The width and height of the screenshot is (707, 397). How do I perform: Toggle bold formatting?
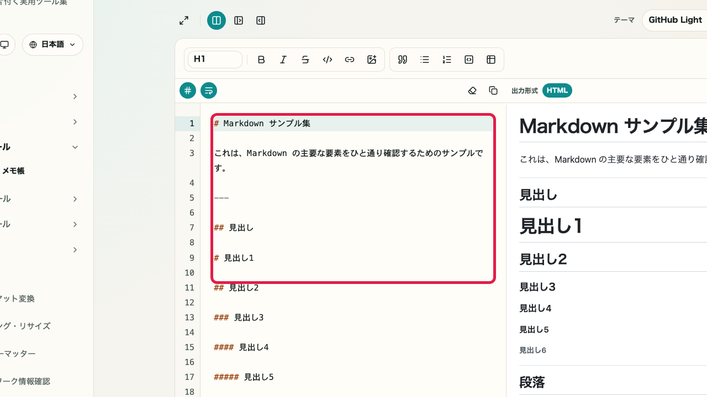[261, 60]
